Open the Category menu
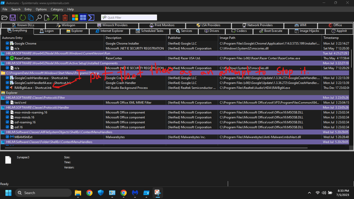Screen dimensions: 354x199 click(57, 9)
